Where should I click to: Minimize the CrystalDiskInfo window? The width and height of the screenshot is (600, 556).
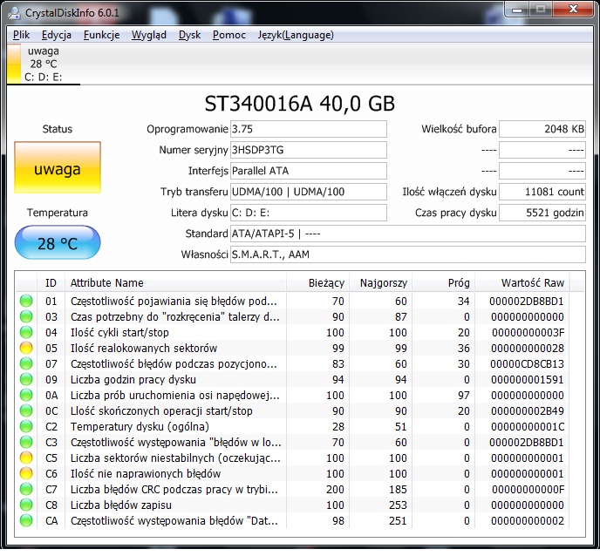pos(517,10)
